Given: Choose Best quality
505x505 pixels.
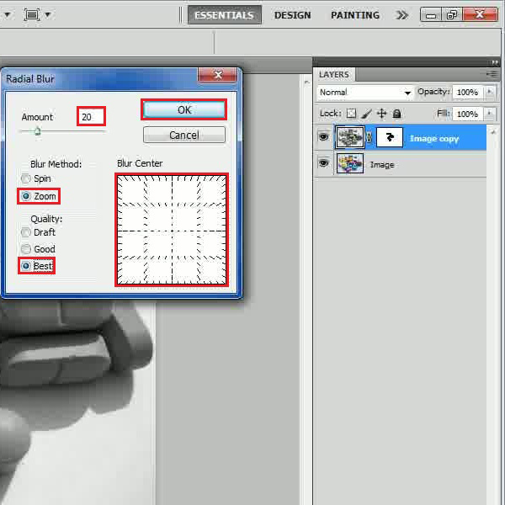Looking at the screenshot, I should click(36, 266).
